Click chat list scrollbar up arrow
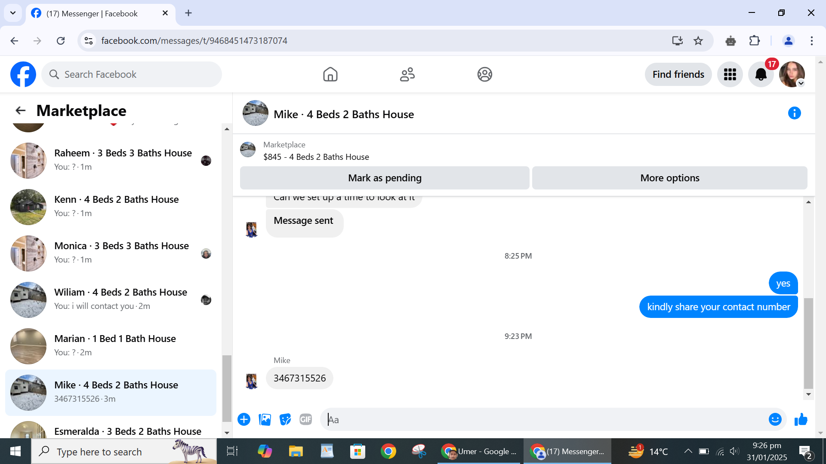The width and height of the screenshot is (826, 464). click(227, 129)
